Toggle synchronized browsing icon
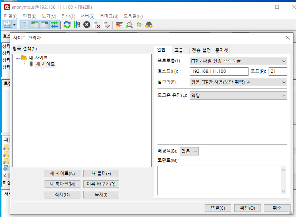The image size is (296, 217). (x=139, y=25)
